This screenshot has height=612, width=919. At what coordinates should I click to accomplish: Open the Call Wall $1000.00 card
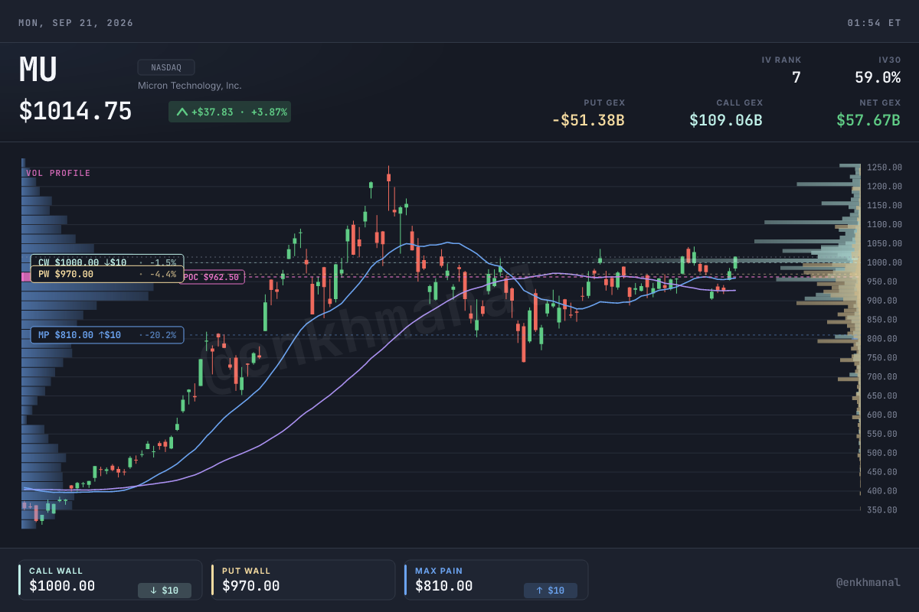tap(110, 580)
